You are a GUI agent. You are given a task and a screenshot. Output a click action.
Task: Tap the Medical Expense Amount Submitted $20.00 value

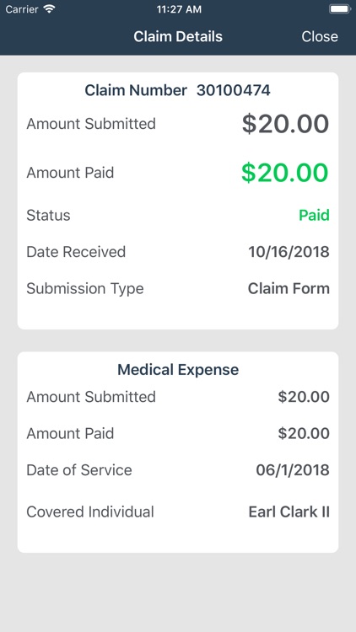(x=304, y=397)
